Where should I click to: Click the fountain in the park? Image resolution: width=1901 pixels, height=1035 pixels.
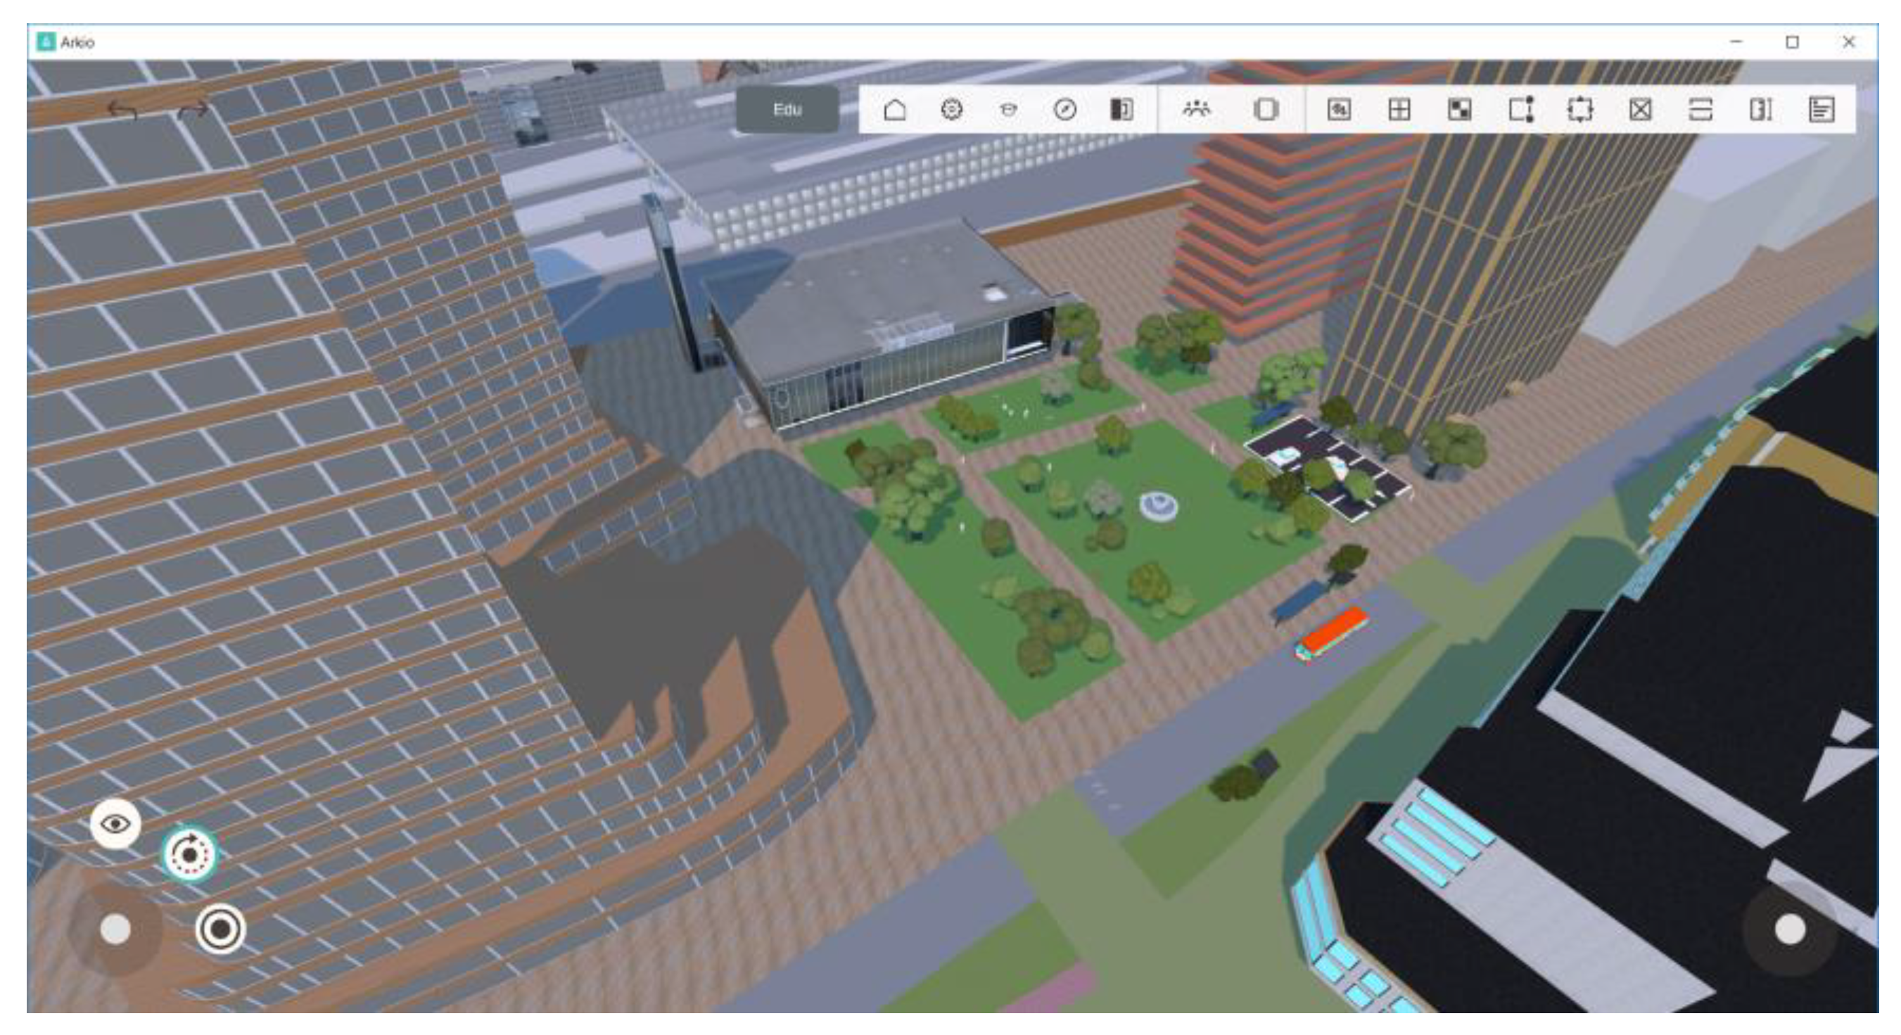tap(1158, 506)
